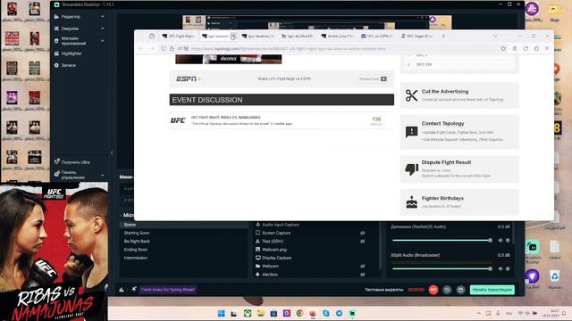This screenshot has height=321, width=572.
Task: Bookmark this page with the star icon
Action: (x=503, y=48)
